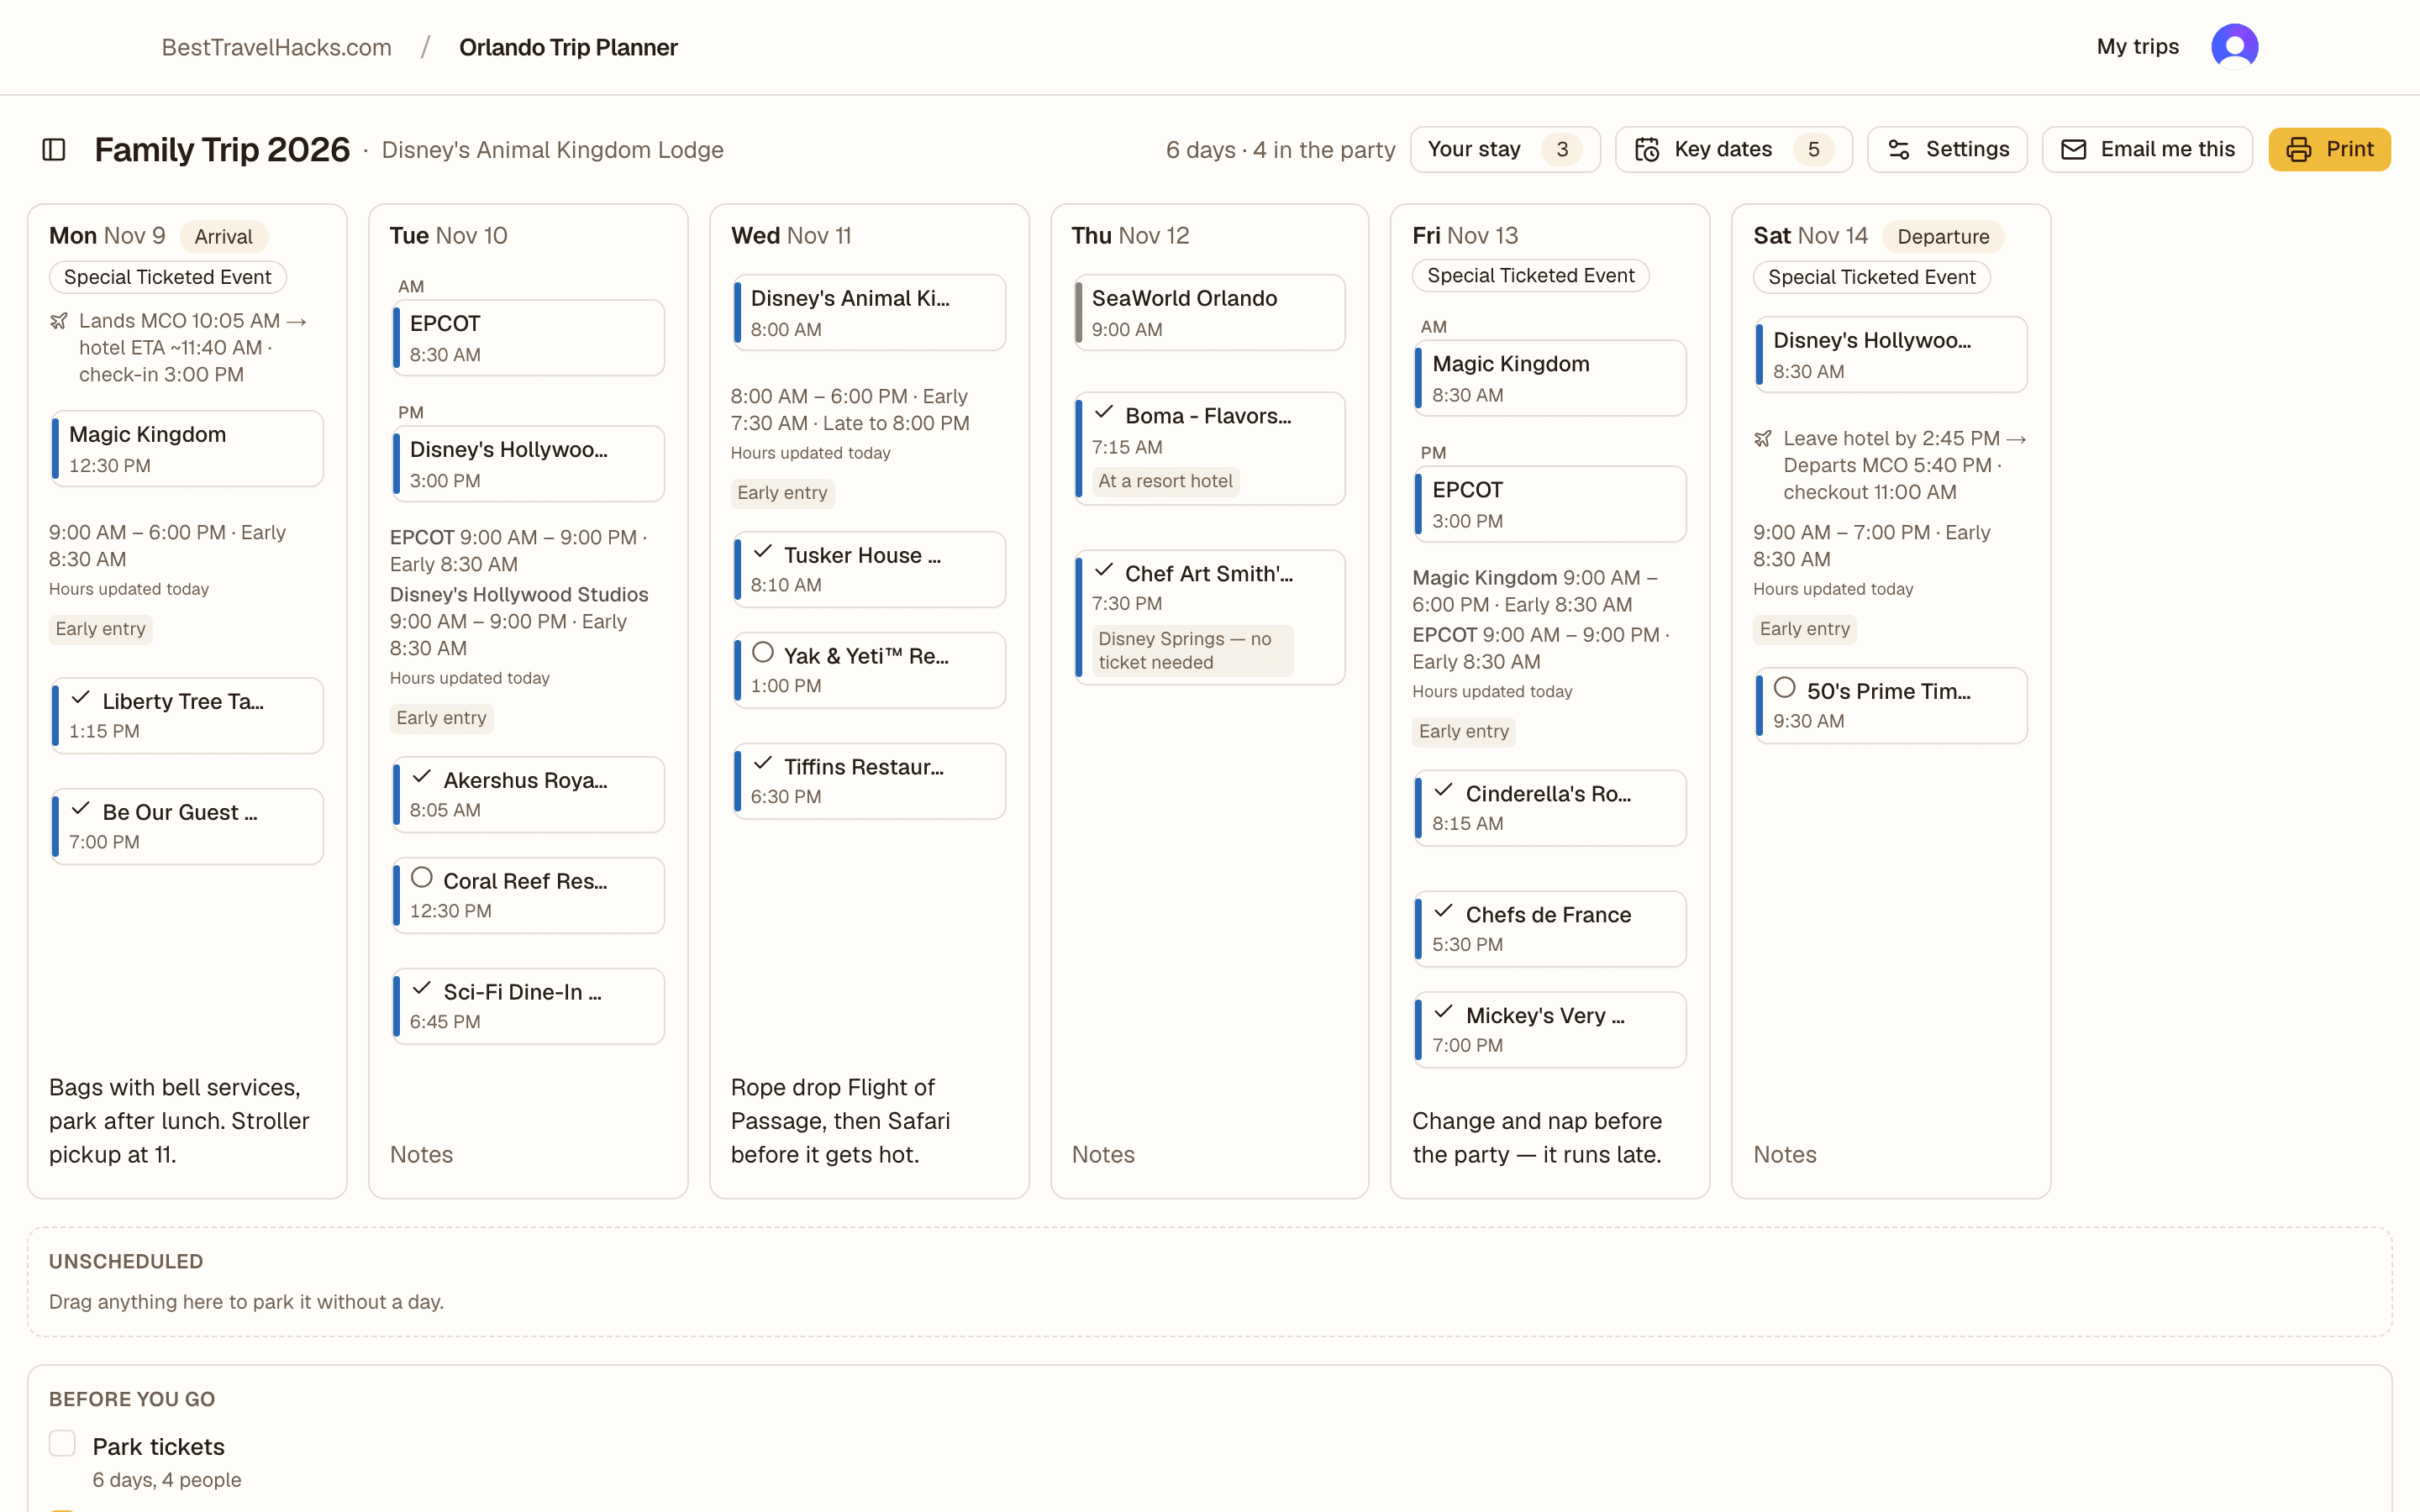Edit Wednesday note Rope drop Flight of Passage
Screen dimensions: 2420x1512
[869, 1121]
